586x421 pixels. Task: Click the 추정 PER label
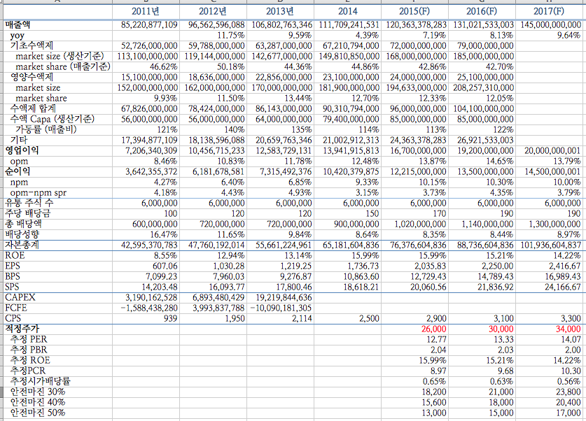(x=29, y=339)
